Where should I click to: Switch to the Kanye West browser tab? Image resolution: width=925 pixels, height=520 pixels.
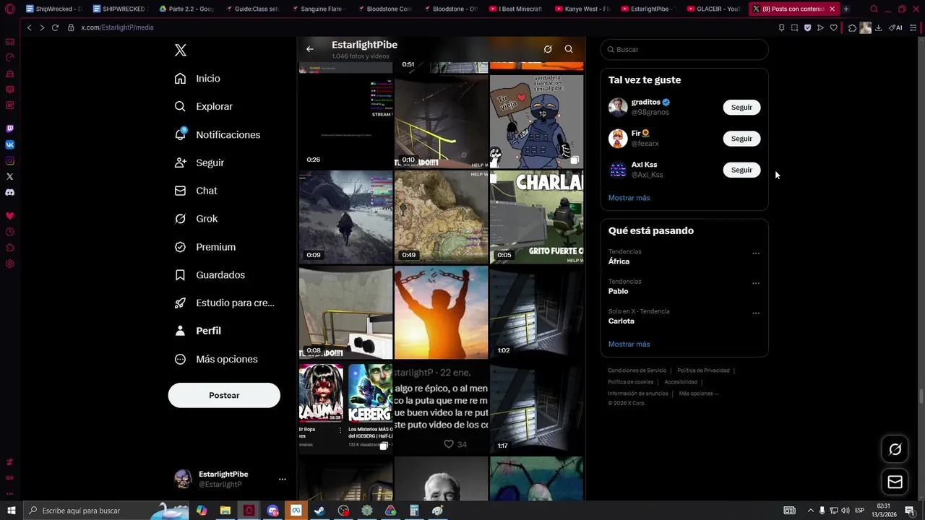point(581,9)
